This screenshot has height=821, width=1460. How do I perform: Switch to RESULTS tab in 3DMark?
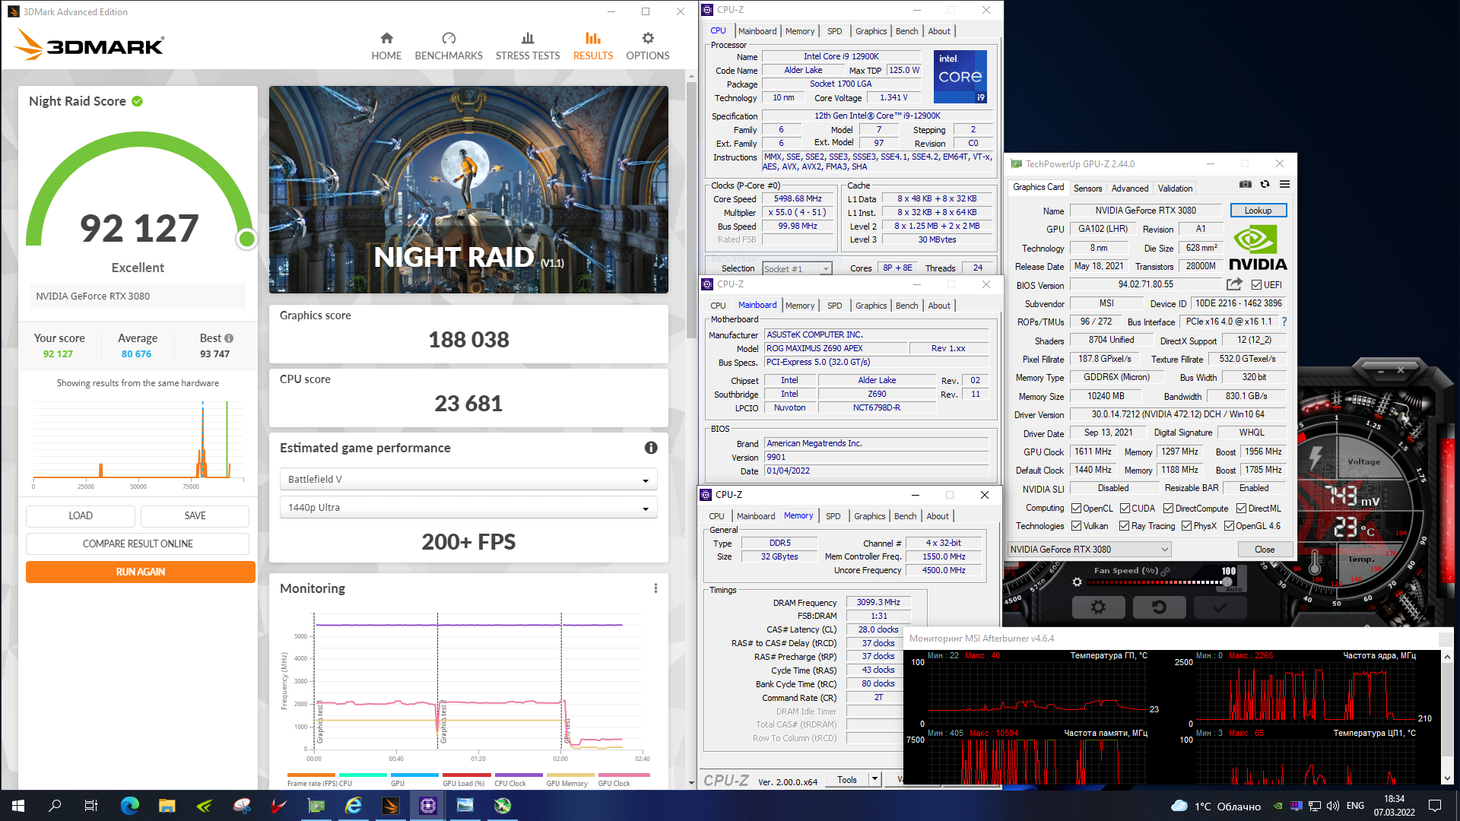click(593, 46)
